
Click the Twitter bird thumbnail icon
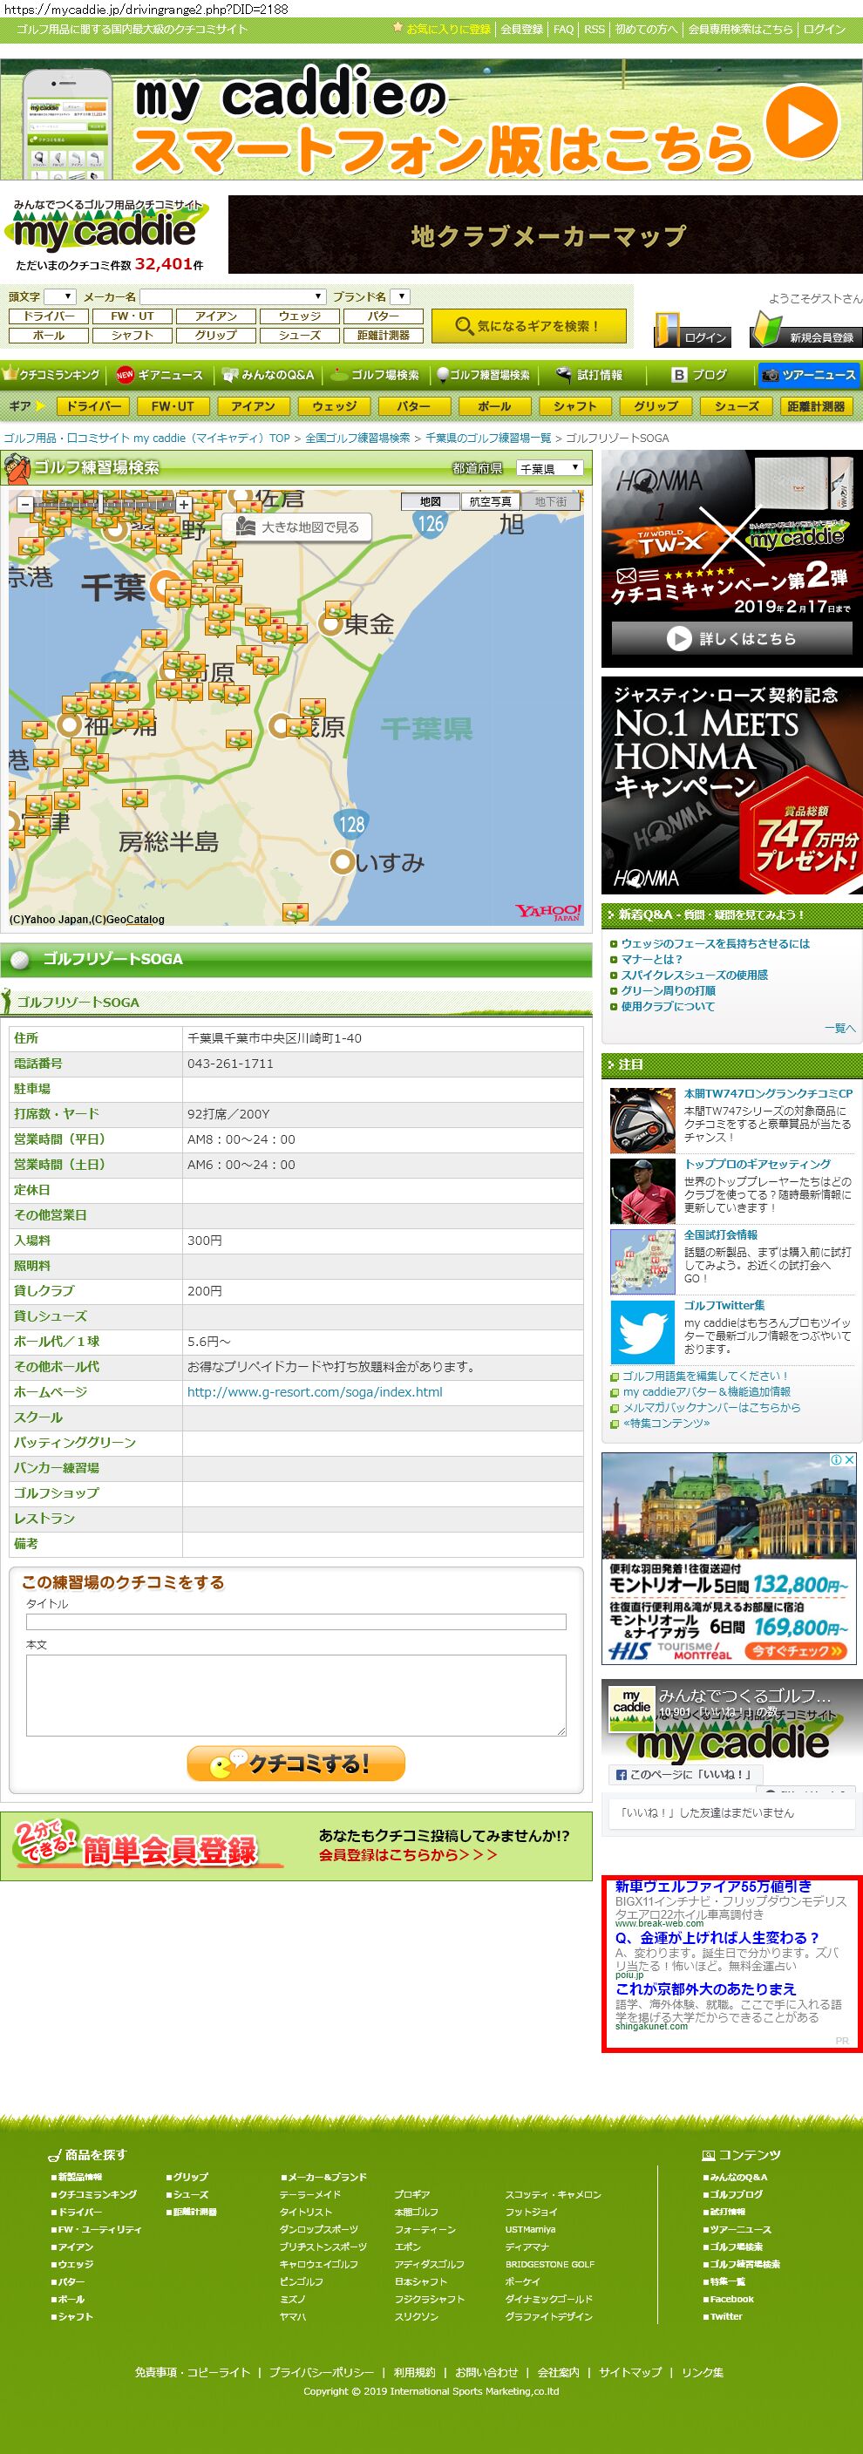click(x=642, y=1332)
